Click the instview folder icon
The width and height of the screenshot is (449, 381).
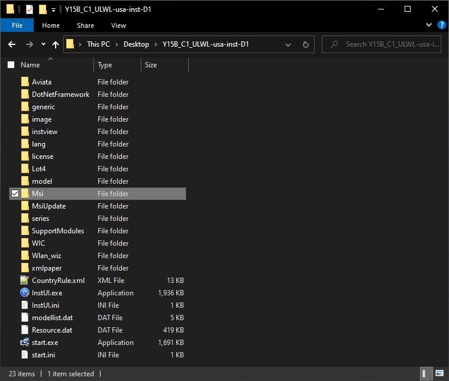[25, 132]
